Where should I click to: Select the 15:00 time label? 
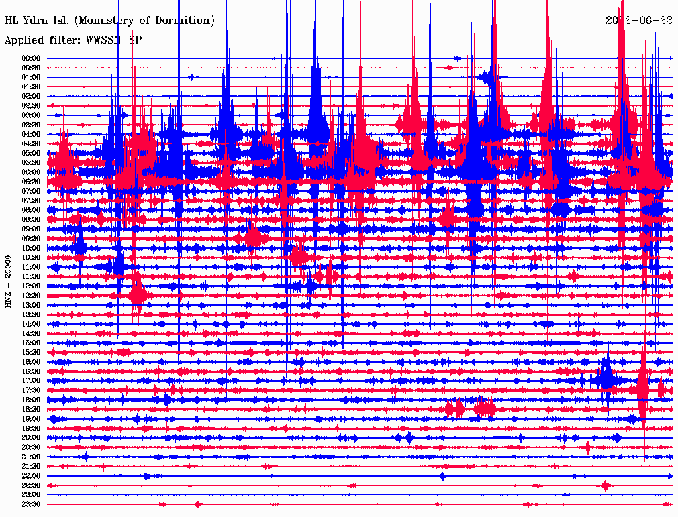(31, 343)
